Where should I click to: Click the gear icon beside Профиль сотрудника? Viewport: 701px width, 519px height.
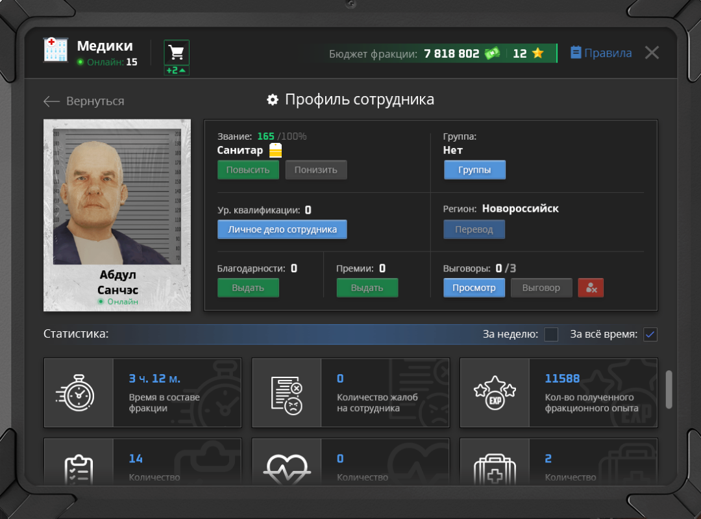coord(273,100)
